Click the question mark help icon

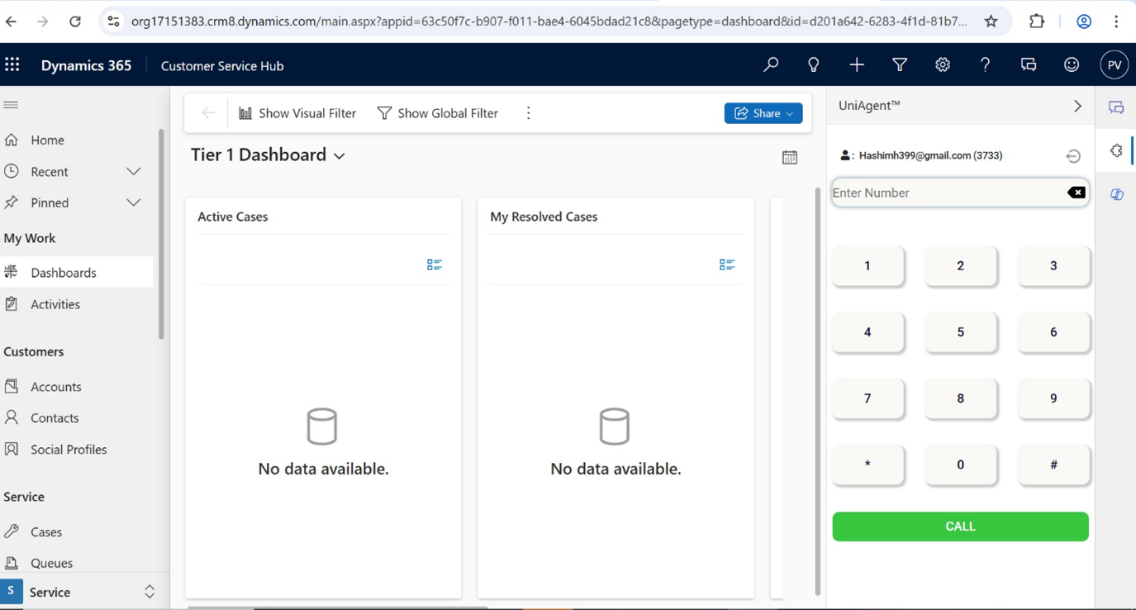click(985, 65)
